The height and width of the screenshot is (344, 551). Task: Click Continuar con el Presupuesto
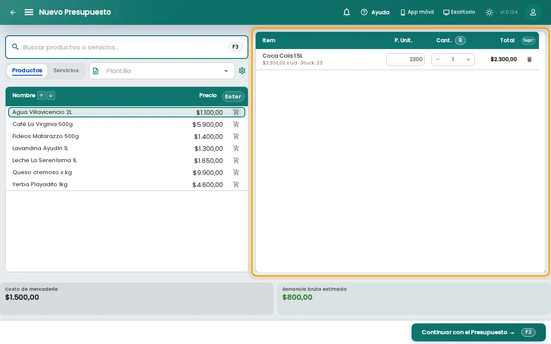click(x=479, y=332)
